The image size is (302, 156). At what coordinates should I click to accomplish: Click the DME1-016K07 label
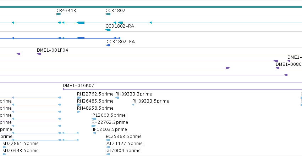78,85
